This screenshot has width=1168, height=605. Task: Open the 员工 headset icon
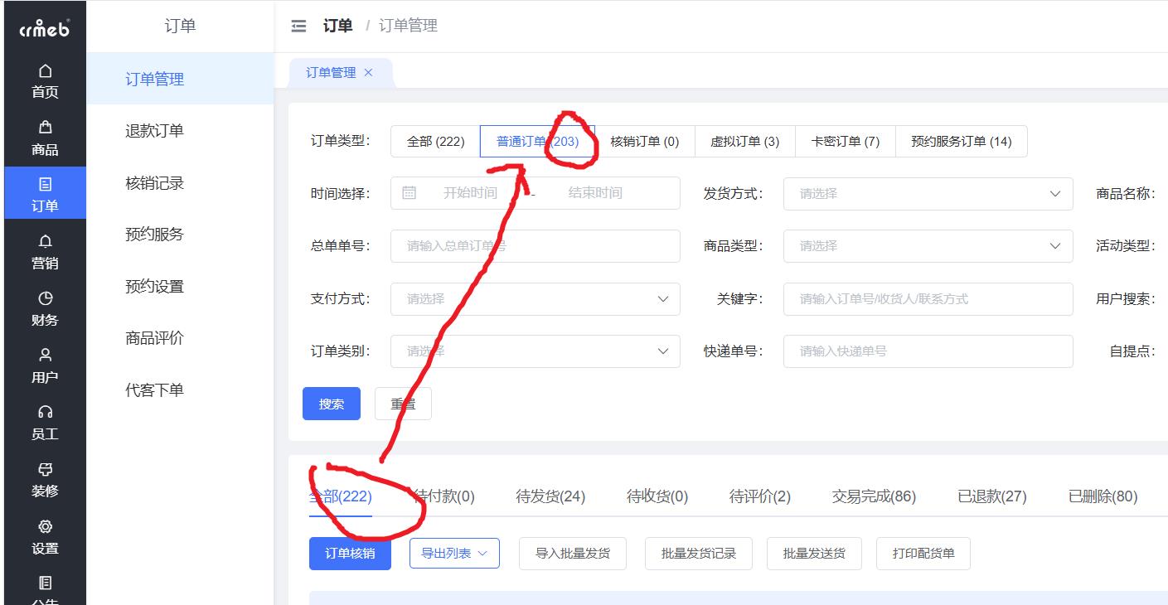(45, 412)
